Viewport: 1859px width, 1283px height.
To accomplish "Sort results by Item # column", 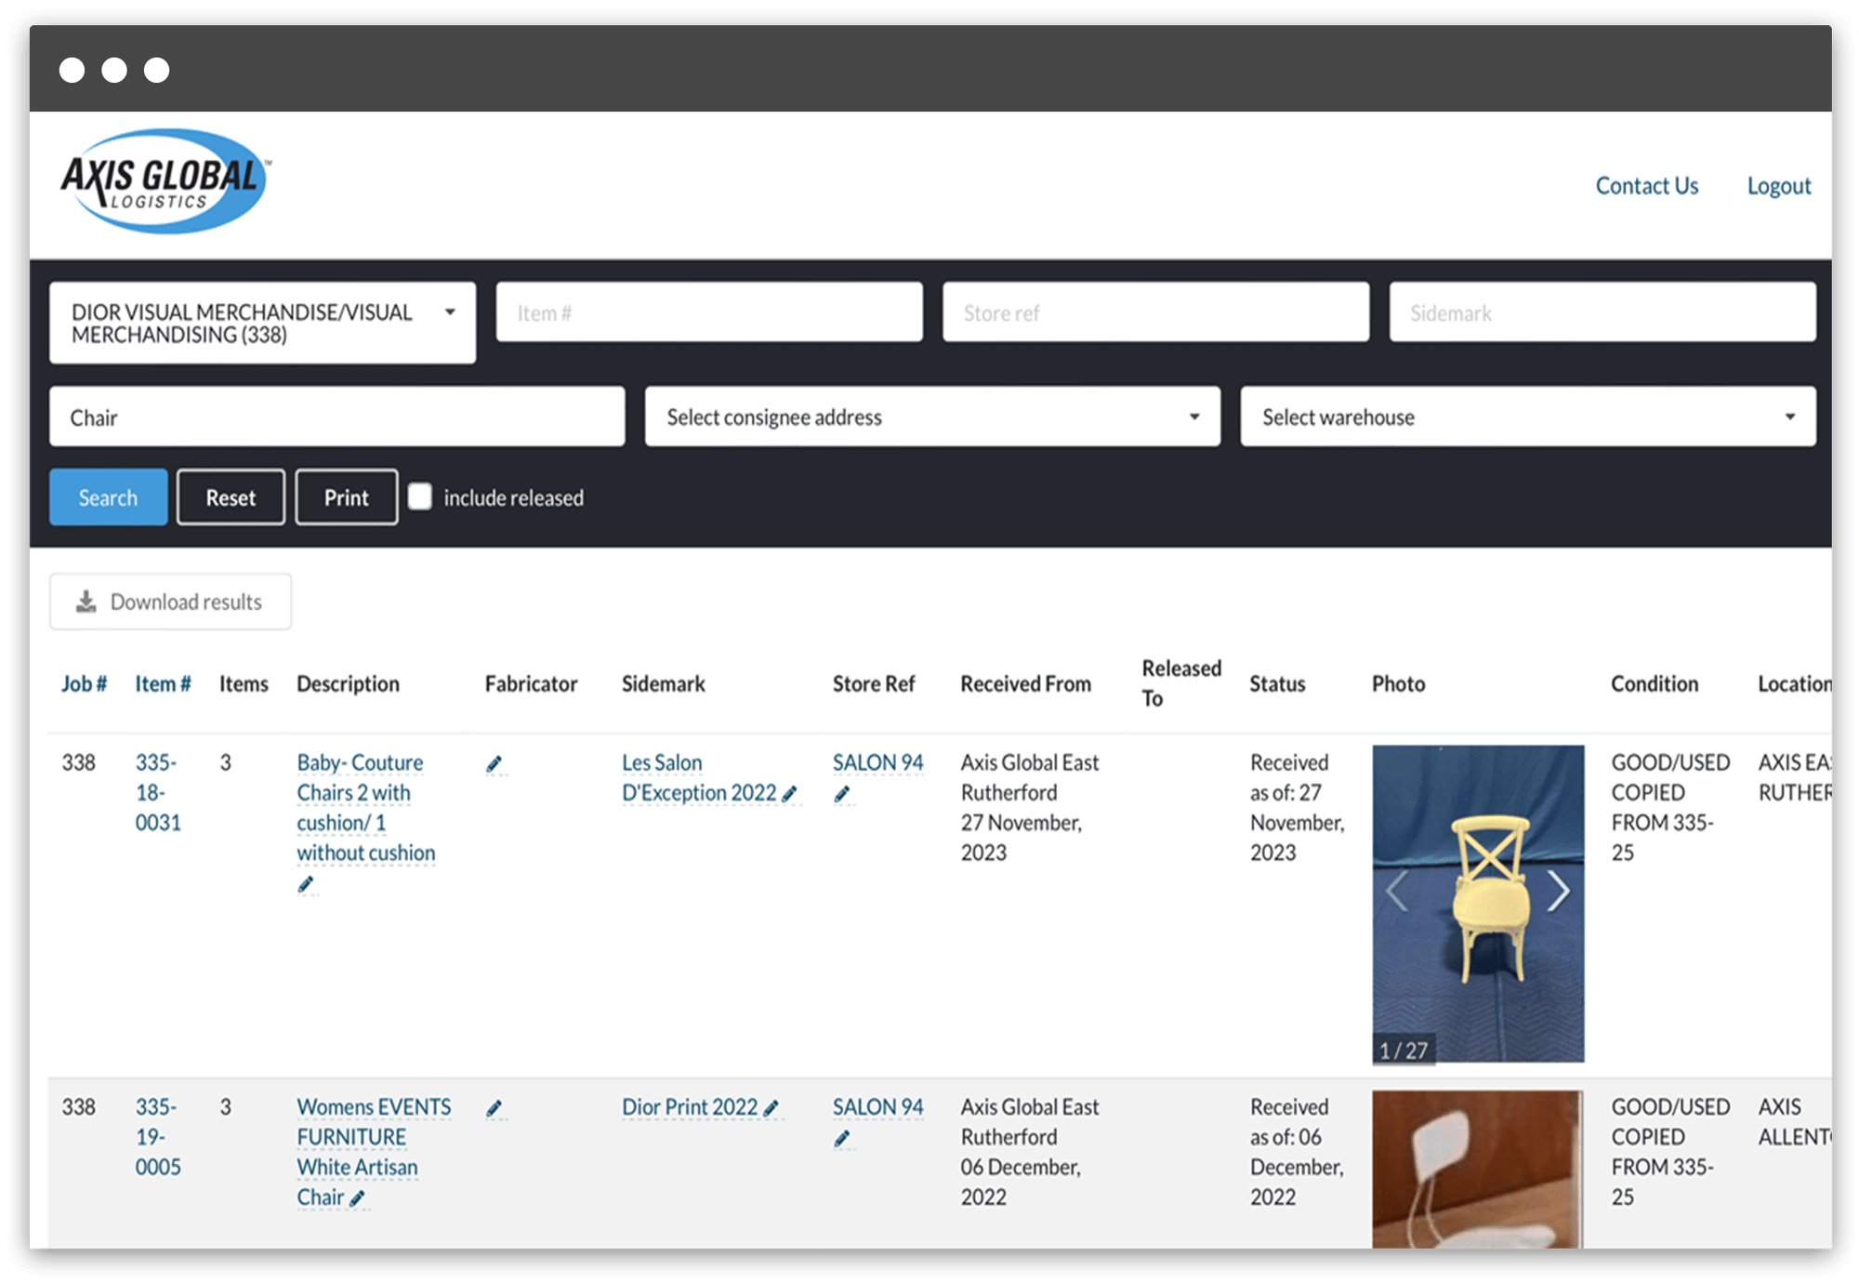I will (x=163, y=684).
